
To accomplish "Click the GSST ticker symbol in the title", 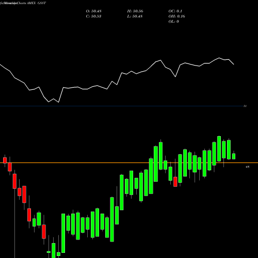I will point(42,3).
